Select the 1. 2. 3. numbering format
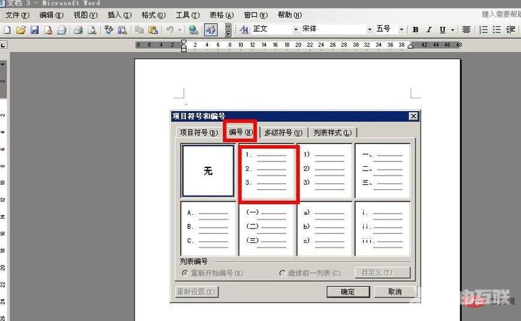Viewport: 521px width, 321px height. click(267, 171)
